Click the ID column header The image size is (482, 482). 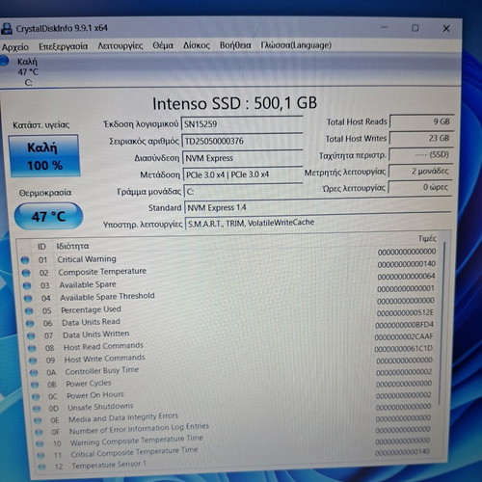(x=41, y=247)
